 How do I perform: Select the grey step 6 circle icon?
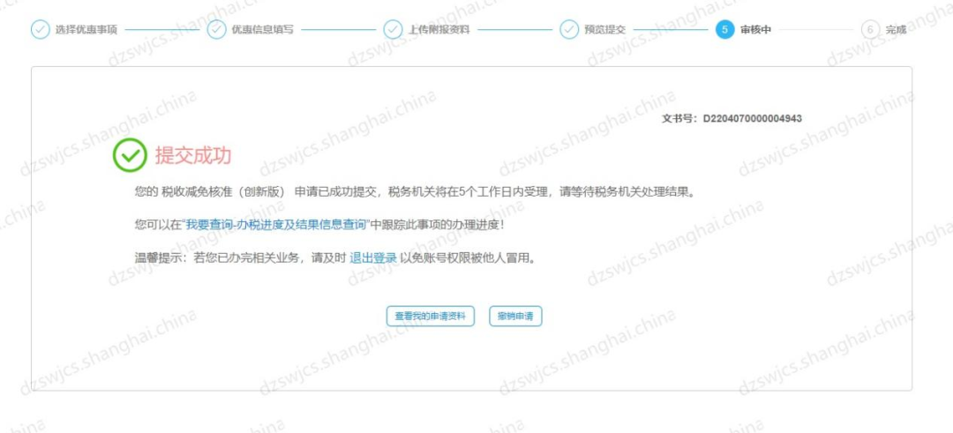870,29
